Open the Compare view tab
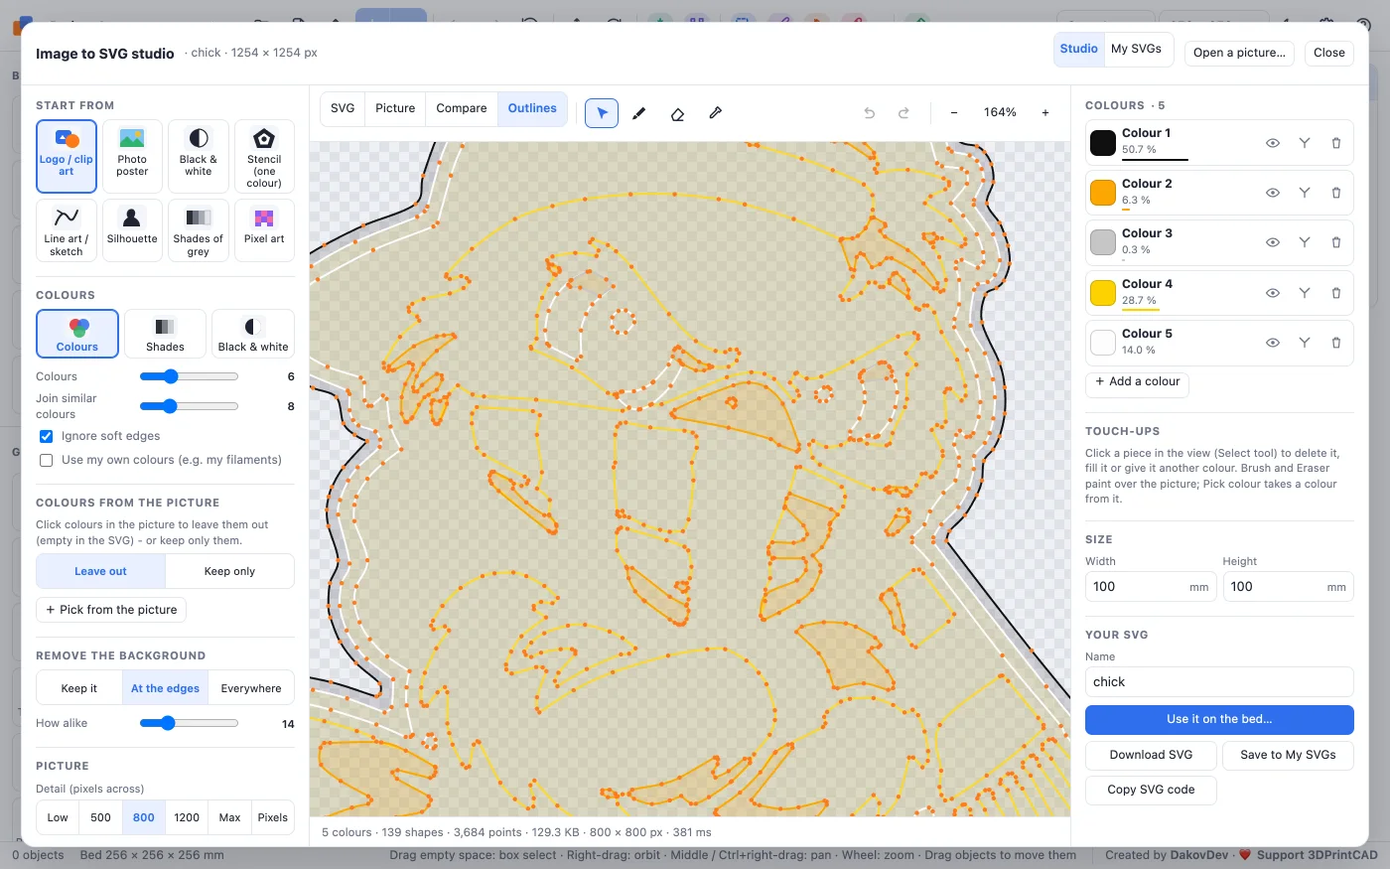 (x=462, y=108)
